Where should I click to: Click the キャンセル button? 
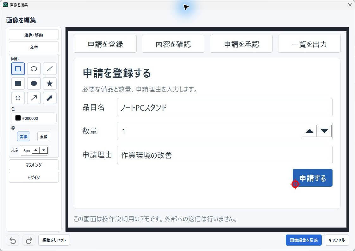(337, 240)
